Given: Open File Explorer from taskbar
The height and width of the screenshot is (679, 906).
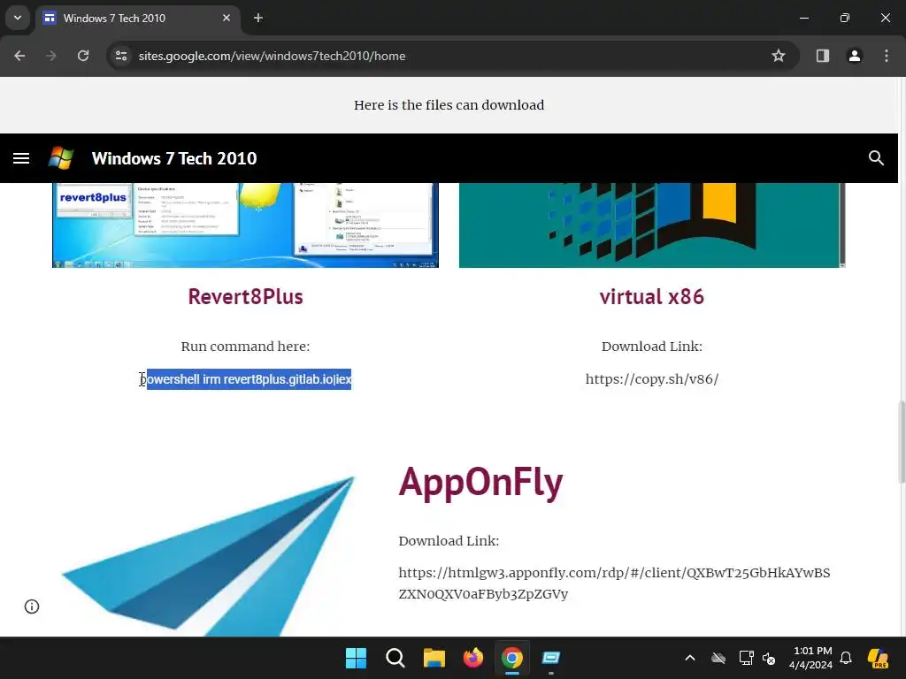Looking at the screenshot, I should coord(434,658).
